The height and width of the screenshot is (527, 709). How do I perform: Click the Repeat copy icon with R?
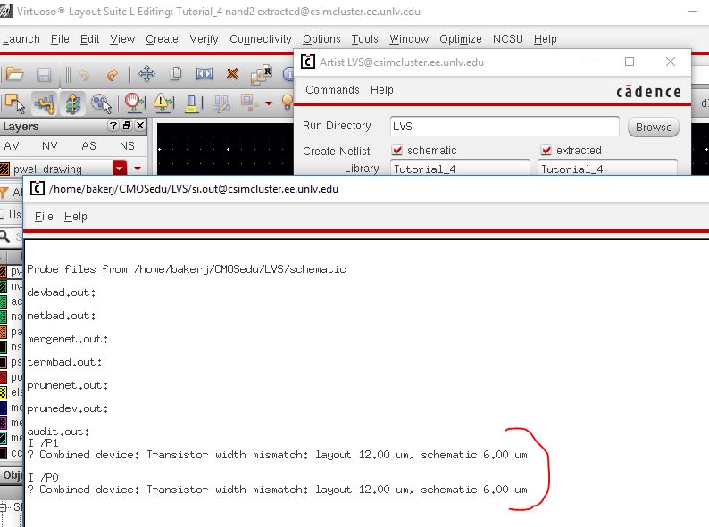tap(262, 75)
